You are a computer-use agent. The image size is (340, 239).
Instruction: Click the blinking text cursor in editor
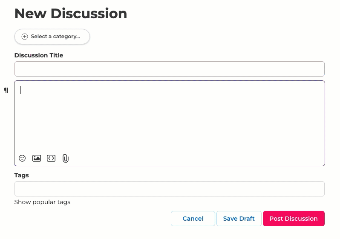point(20,90)
